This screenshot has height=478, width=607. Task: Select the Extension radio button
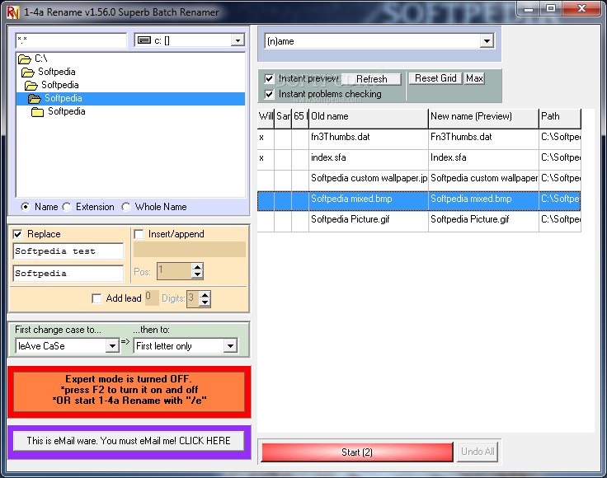point(67,207)
